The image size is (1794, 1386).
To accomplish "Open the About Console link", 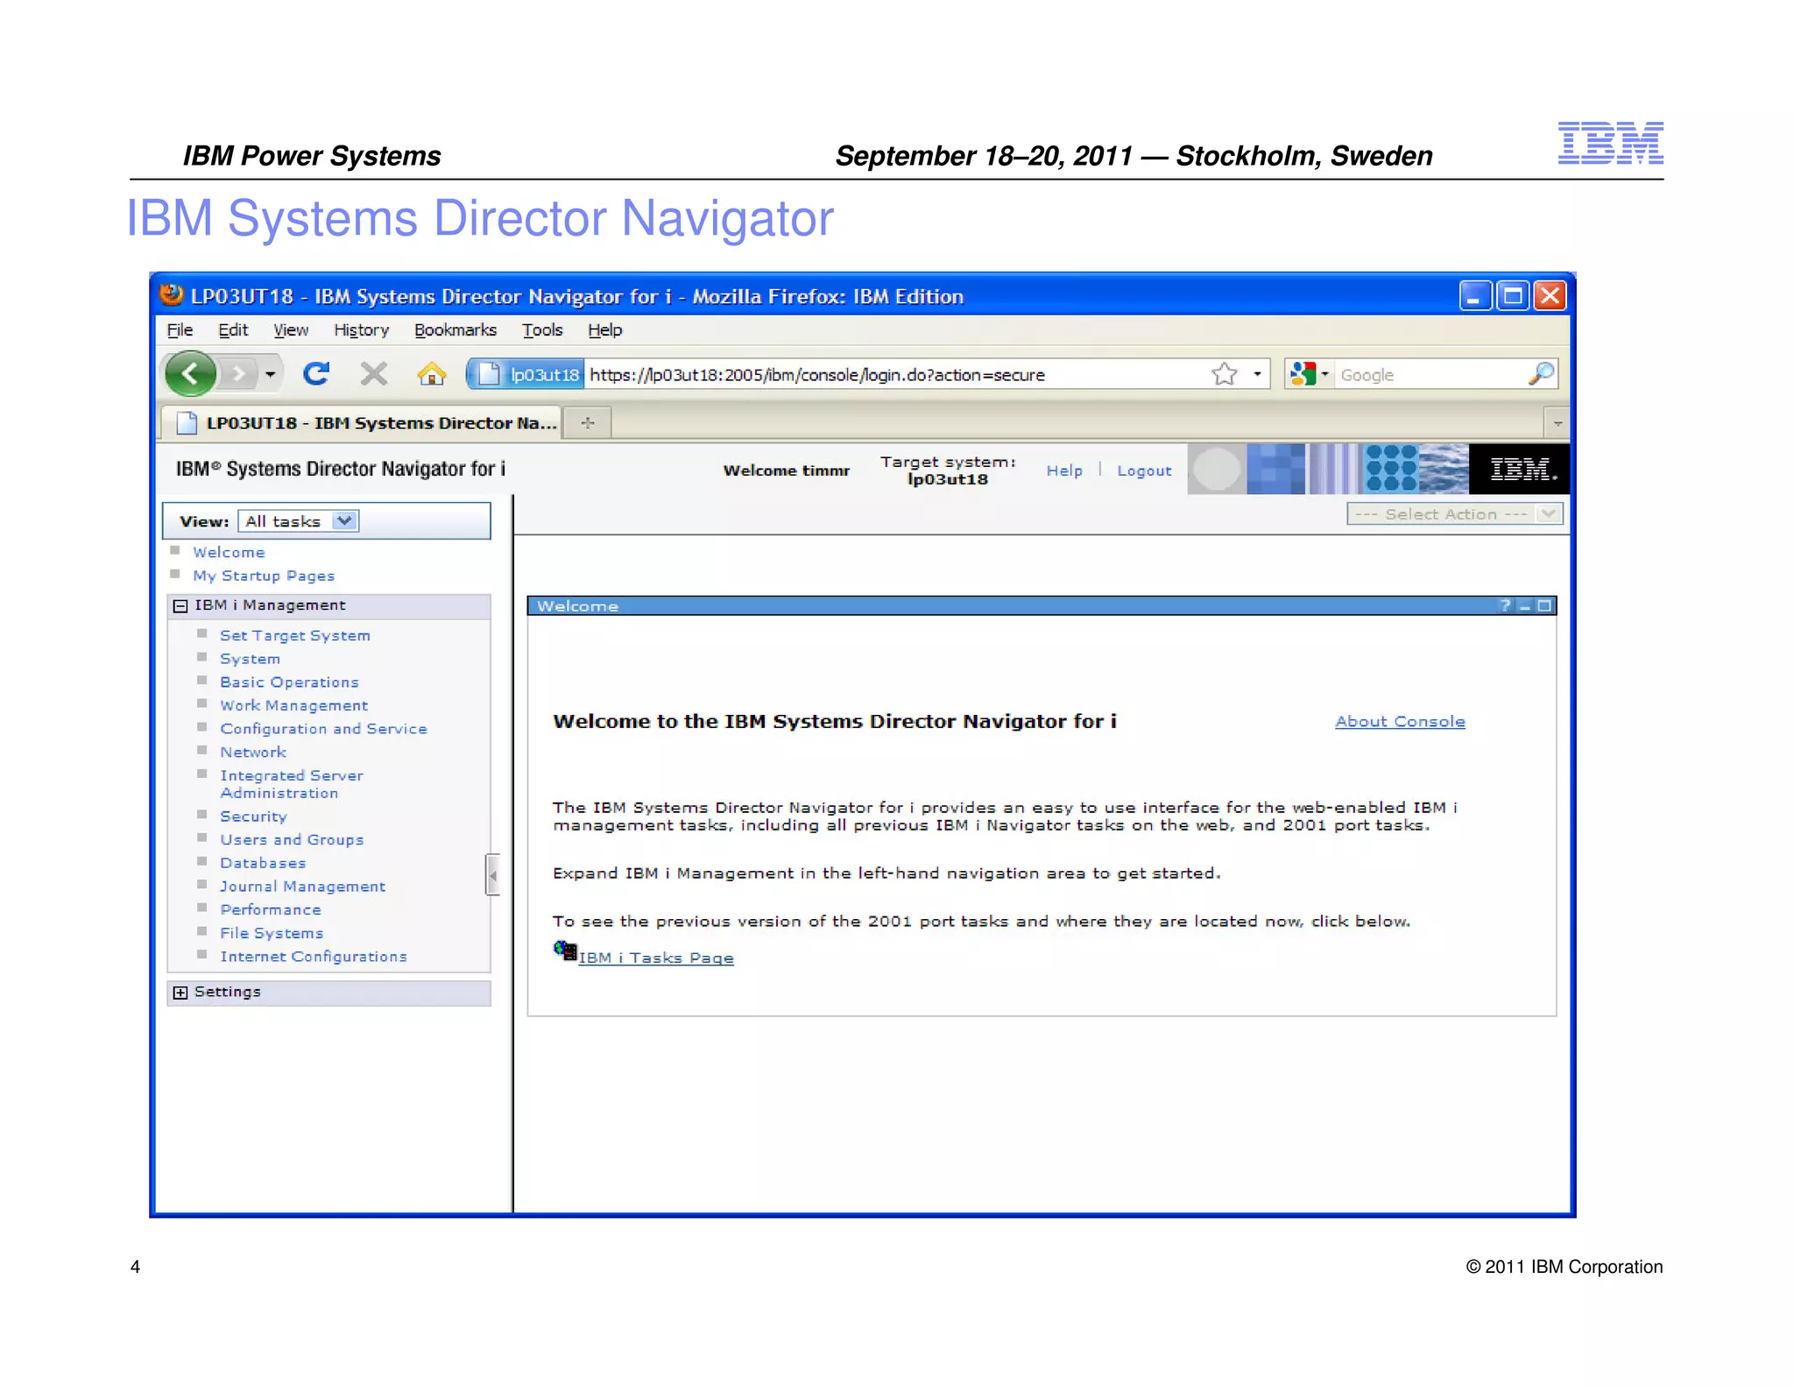I will [1400, 721].
